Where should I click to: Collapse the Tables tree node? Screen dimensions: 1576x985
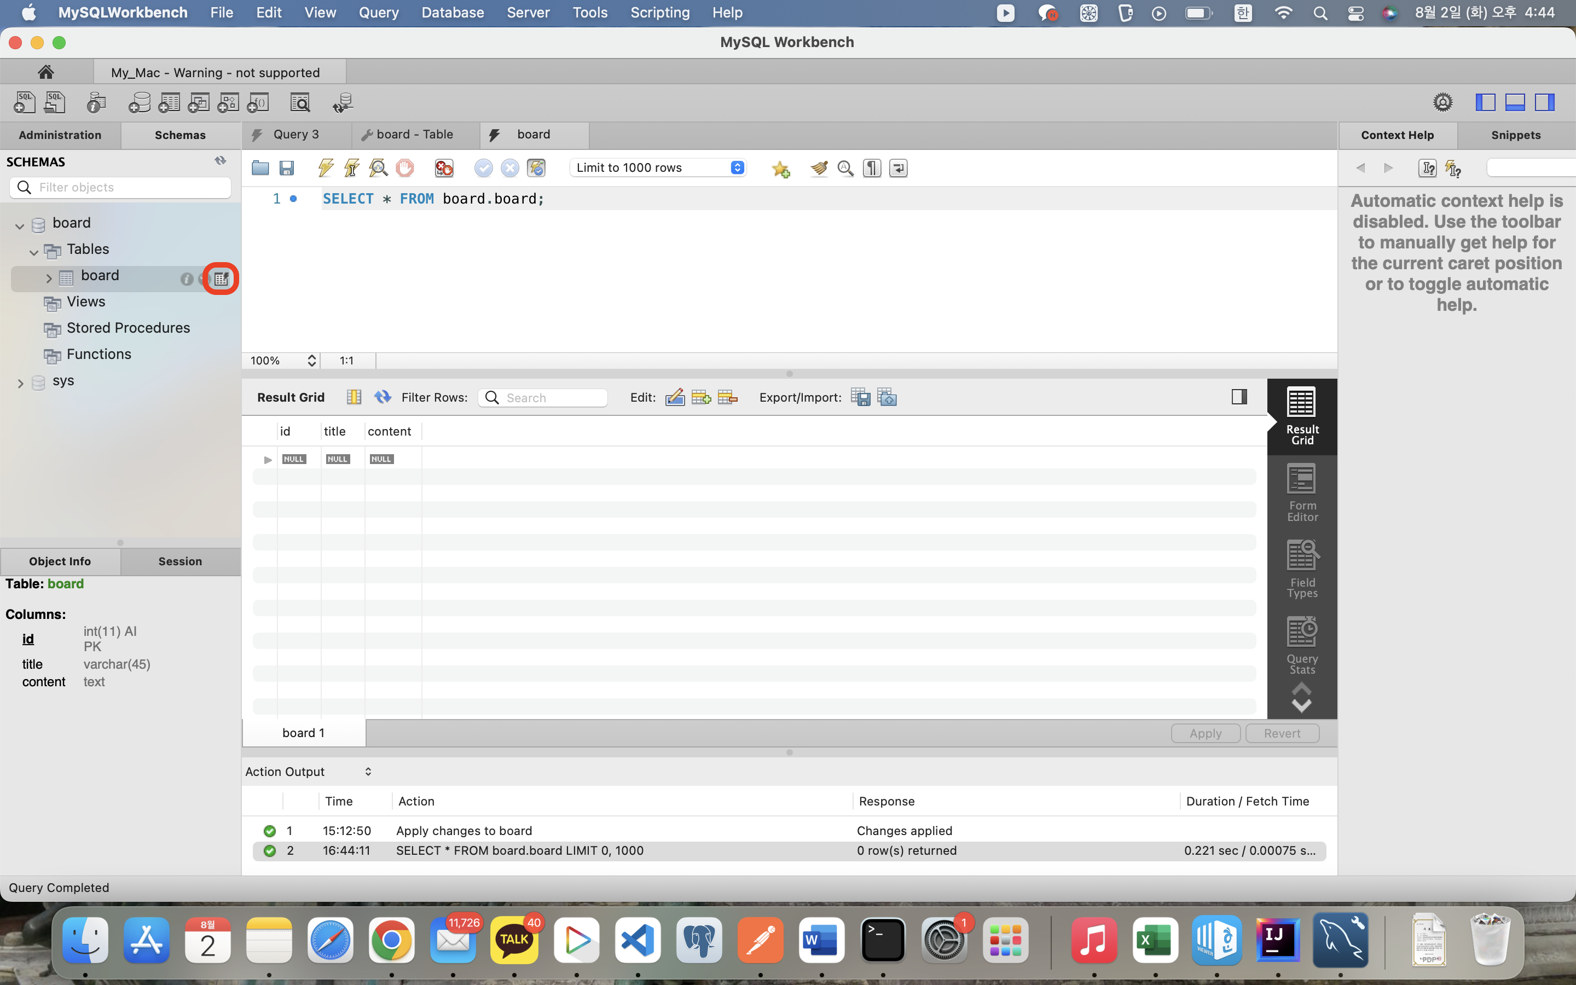coord(34,252)
